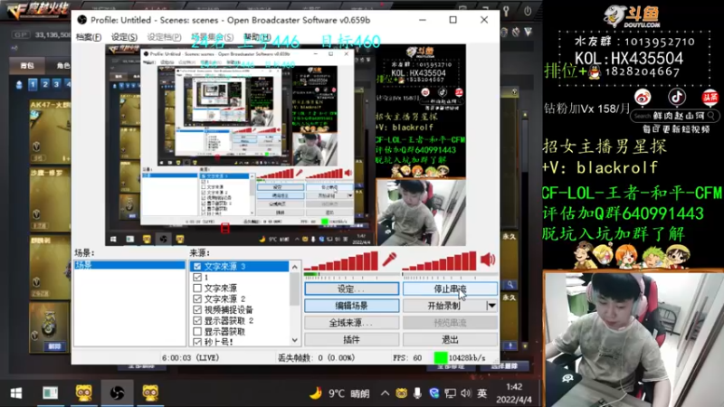Open the 设定档(P) menu
Image resolution: width=724 pixels, height=407 pixels.
[164, 37]
